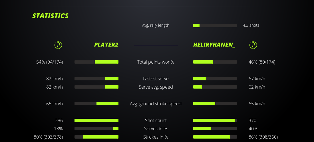Click HELIRYHANEN_'s Serve avg. speed bar
This screenshot has width=314, height=142.
click(215, 87)
